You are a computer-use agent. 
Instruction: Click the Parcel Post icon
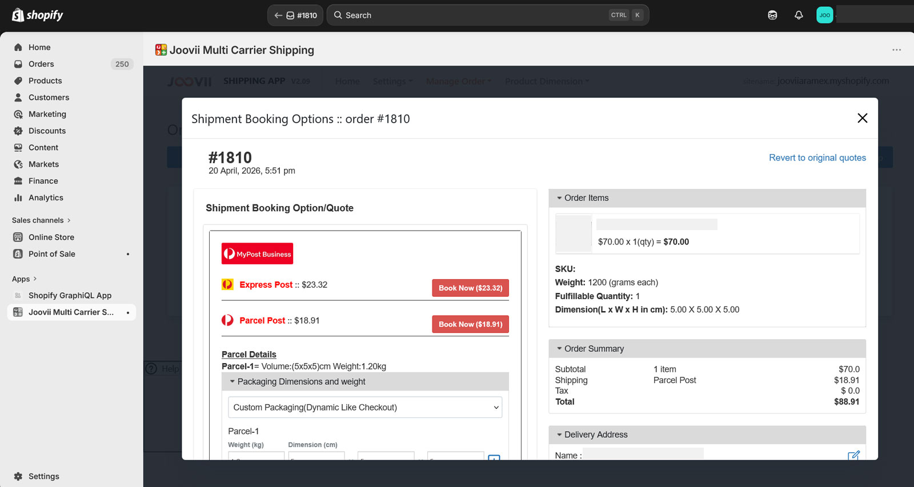coord(227,320)
